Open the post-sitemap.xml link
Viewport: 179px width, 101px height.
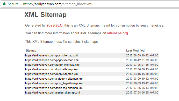point(51,55)
